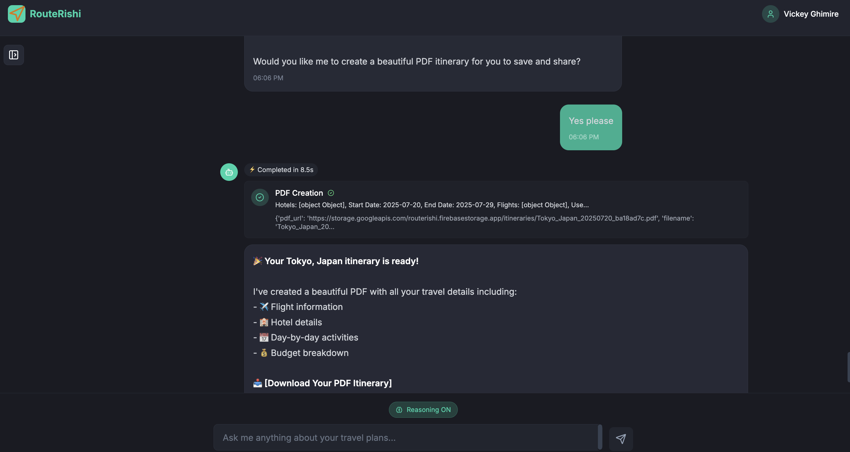Click the PDF Creation round checkmark icon
Screen dimensions: 850x452
[260, 197]
